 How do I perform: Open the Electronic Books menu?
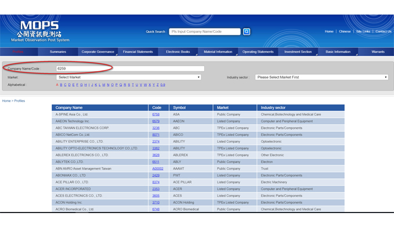(x=178, y=52)
